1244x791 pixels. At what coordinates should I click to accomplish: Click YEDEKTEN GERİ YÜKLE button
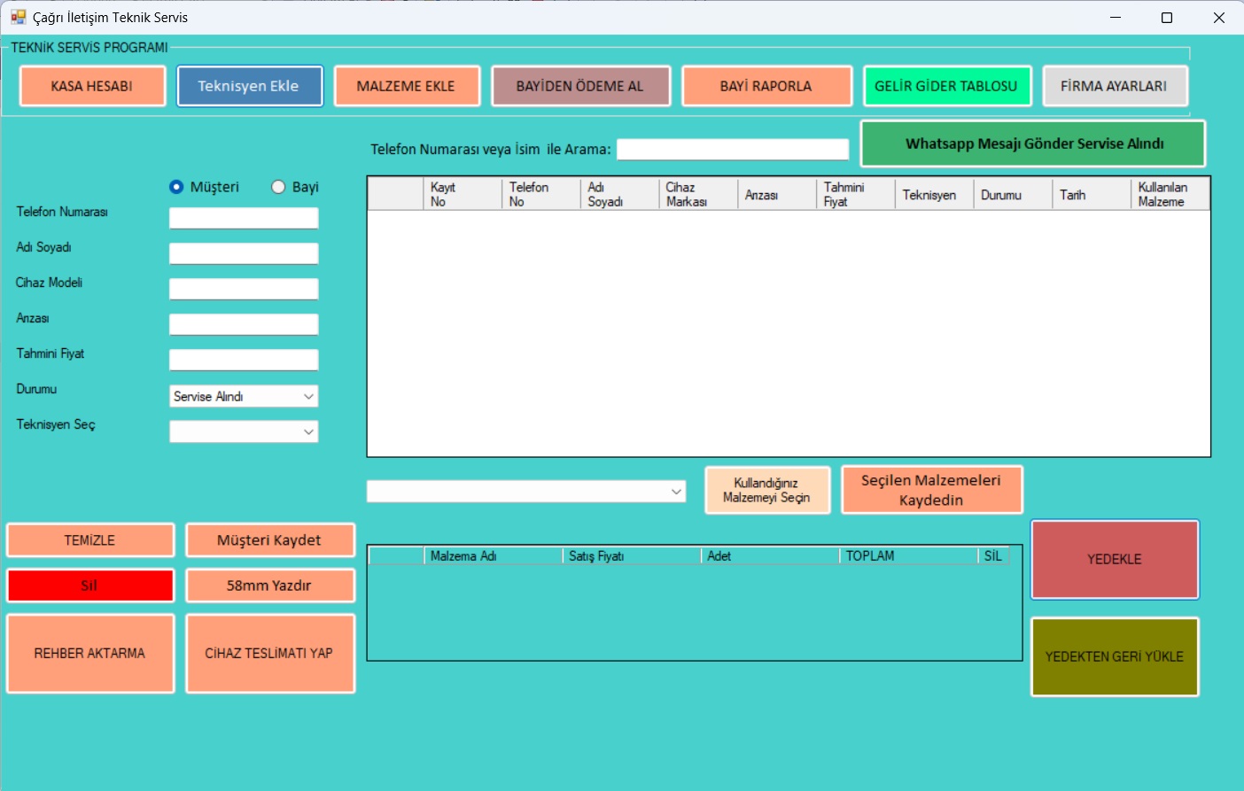coord(1114,656)
